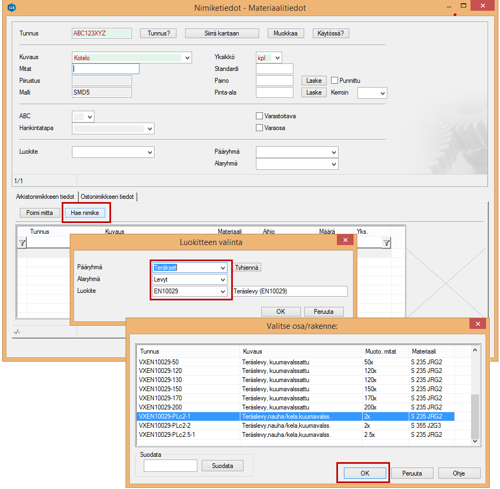Select the Arkistonimikkeen tiedot tab
The height and width of the screenshot is (489, 500).
pyautogui.click(x=46, y=197)
